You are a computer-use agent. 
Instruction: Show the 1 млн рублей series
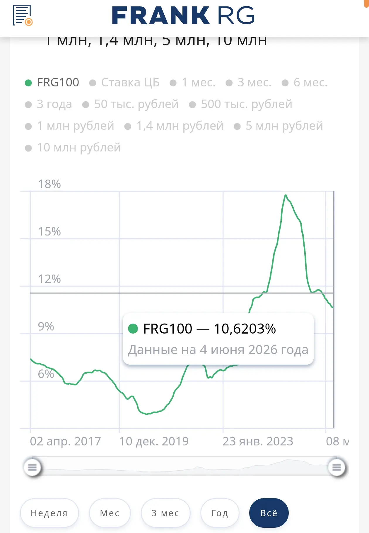click(69, 126)
